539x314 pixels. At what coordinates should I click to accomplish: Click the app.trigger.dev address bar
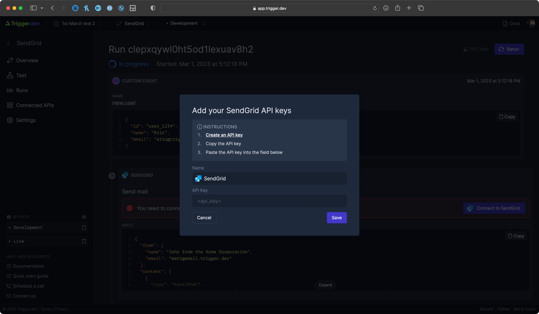pyautogui.click(x=269, y=8)
